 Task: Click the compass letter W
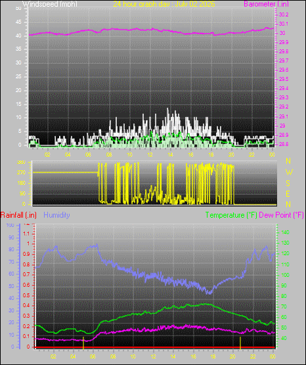coord(289,172)
